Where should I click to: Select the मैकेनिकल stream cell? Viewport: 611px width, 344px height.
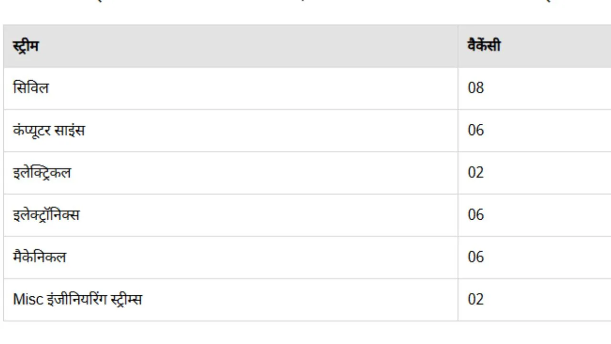231,258
